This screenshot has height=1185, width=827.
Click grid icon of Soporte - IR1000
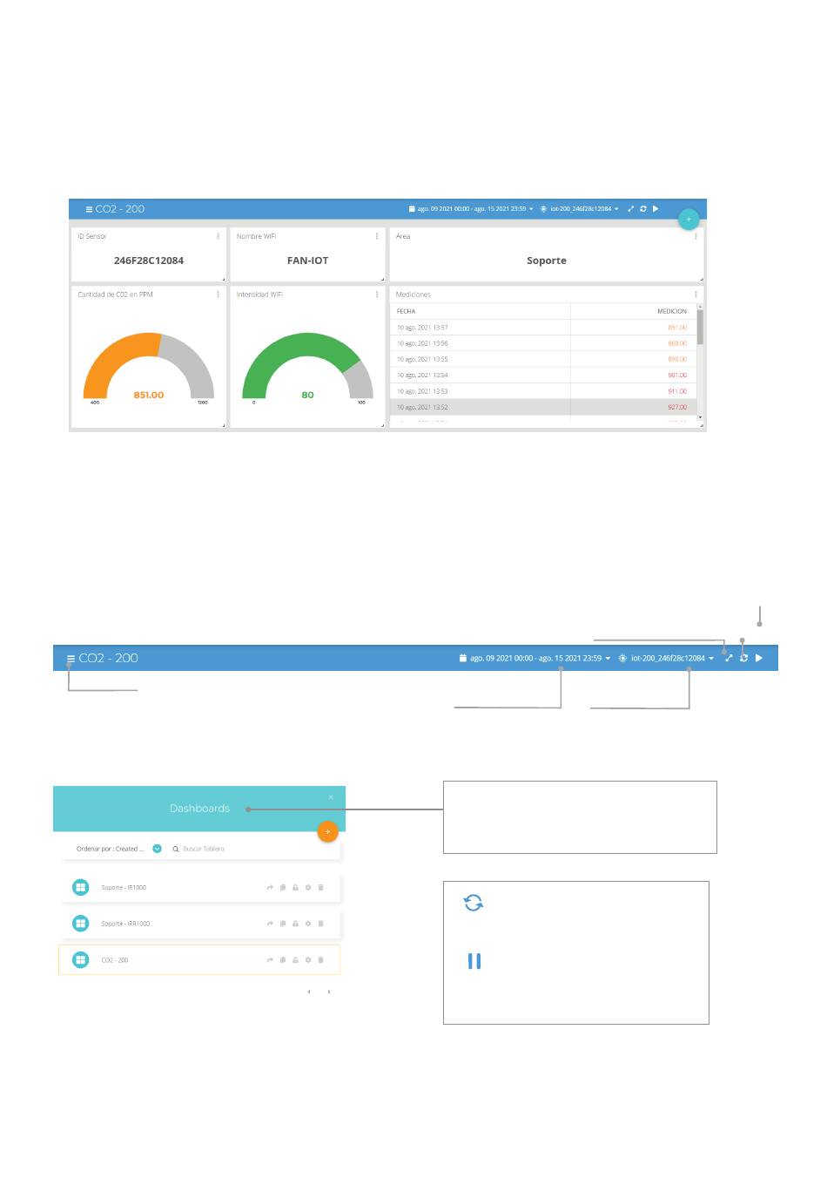[x=81, y=887]
